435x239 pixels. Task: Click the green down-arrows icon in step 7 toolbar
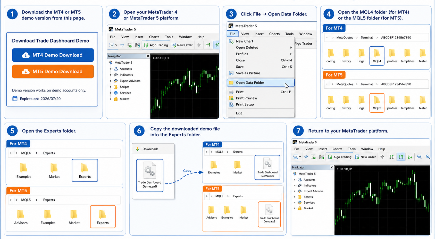410,157
